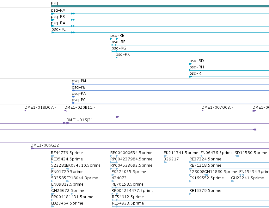
Task: Click the psq-PB protein label
Action: point(79,87)
